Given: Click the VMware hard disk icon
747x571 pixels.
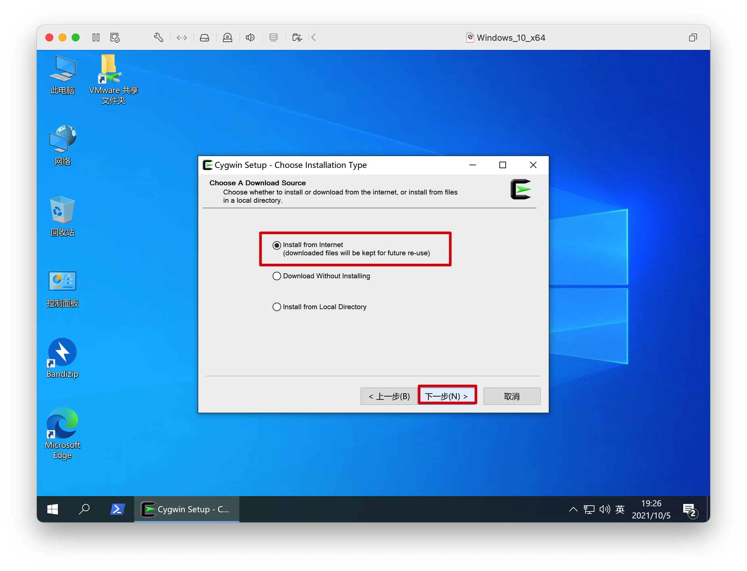Looking at the screenshot, I should [205, 37].
